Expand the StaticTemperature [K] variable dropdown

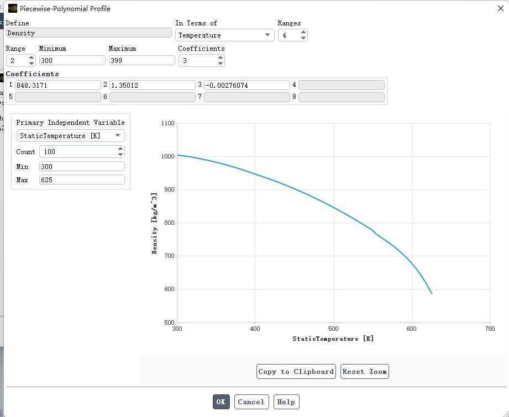point(70,135)
